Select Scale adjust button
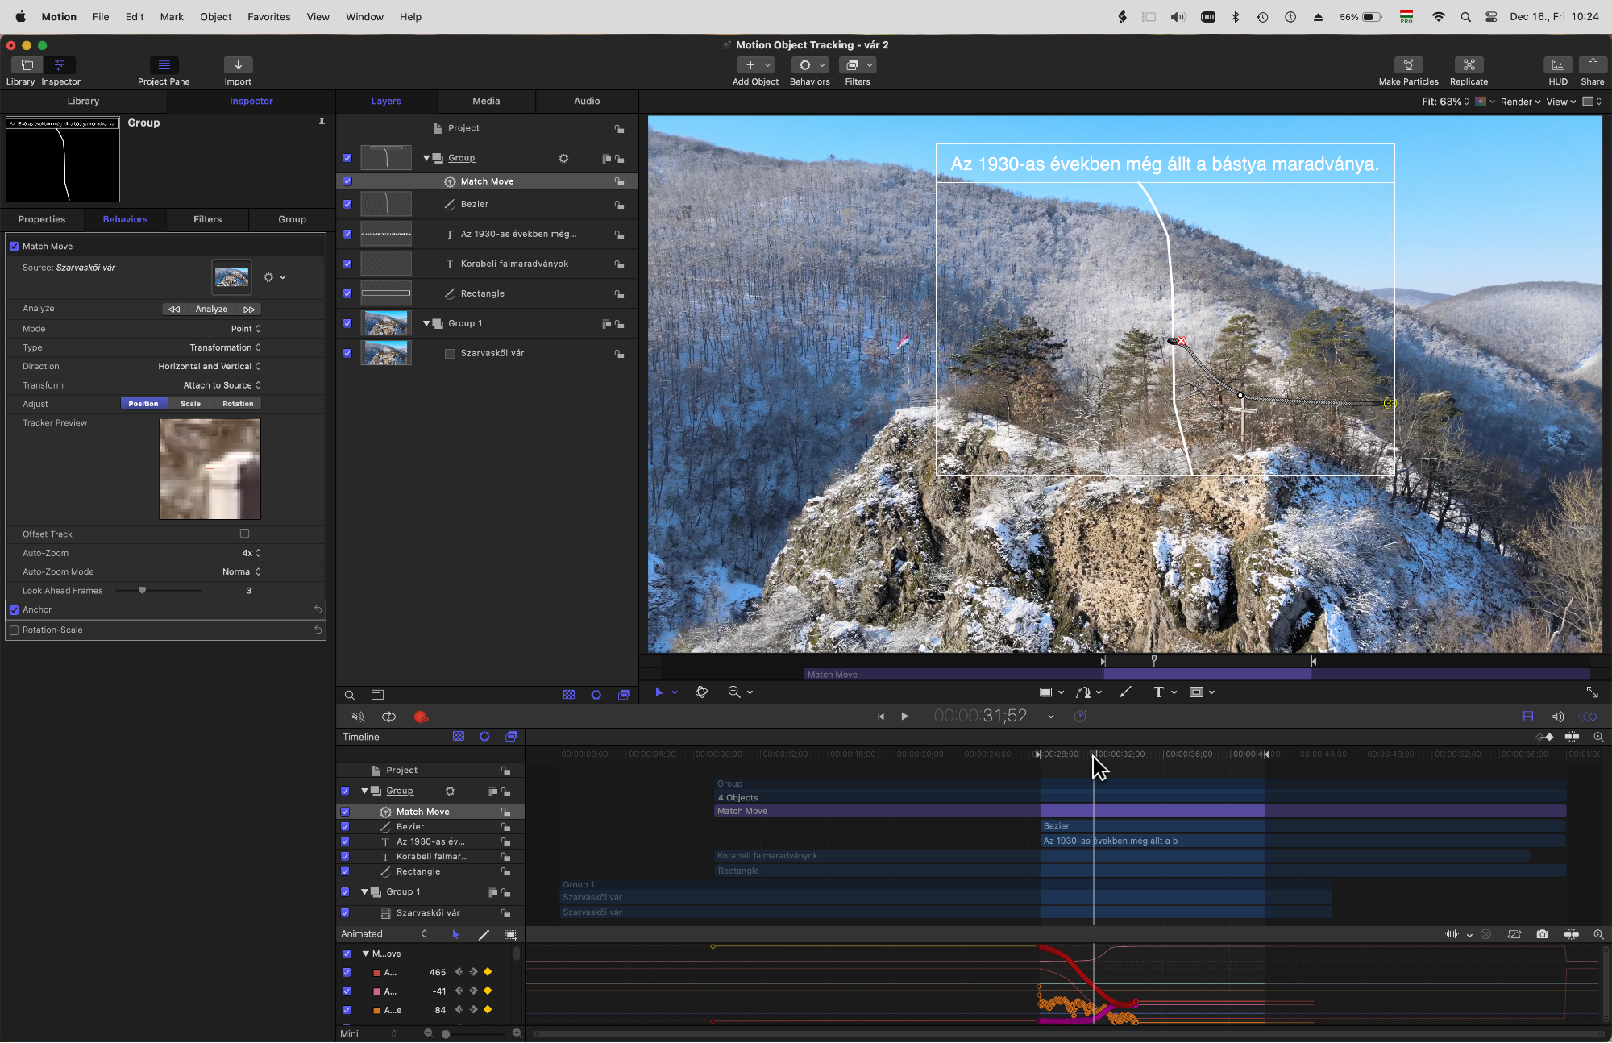Image resolution: width=1612 pixels, height=1043 pixels. [190, 404]
